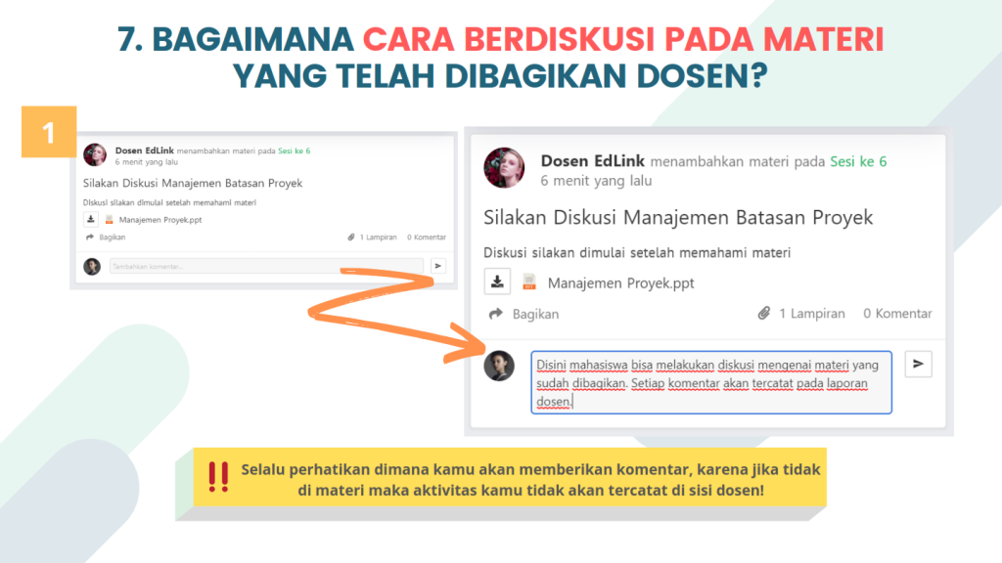The height and width of the screenshot is (563, 1002).
Task: Click Bagikan share button in the large card
Action: (524, 314)
